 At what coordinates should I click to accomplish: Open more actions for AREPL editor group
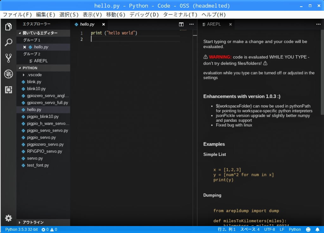click(318, 24)
